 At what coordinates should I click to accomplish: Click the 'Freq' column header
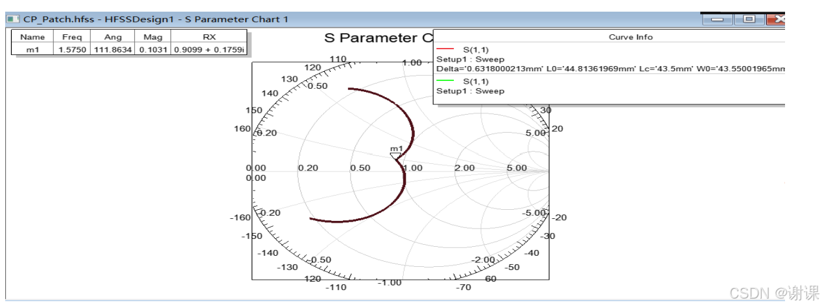(71, 38)
